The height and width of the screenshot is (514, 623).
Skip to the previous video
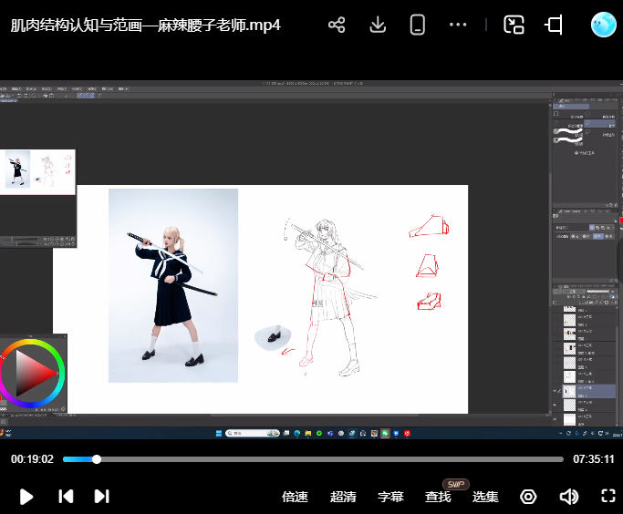click(66, 497)
